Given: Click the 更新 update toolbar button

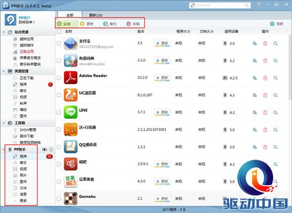Looking at the screenshot, I should tap(87, 24).
